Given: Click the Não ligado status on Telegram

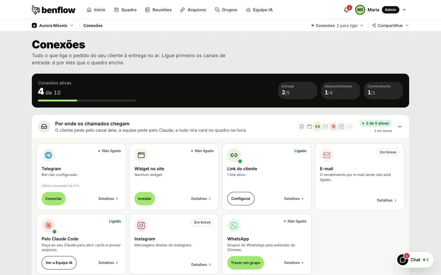Looking at the screenshot, I should tap(110, 151).
